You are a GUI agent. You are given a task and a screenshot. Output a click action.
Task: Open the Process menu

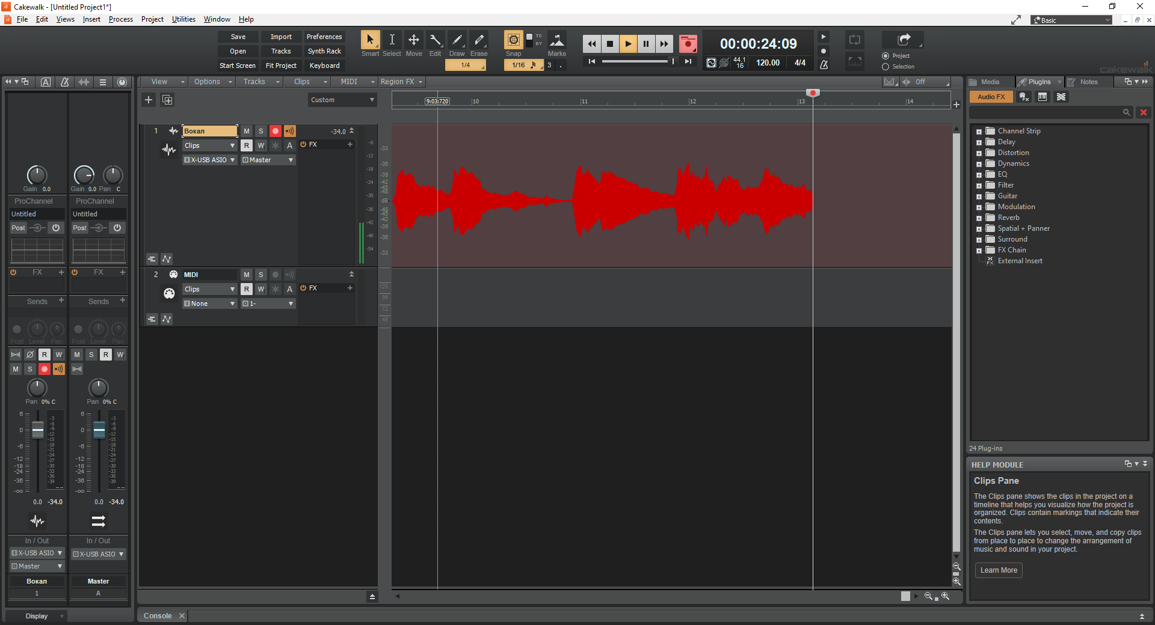coord(120,19)
